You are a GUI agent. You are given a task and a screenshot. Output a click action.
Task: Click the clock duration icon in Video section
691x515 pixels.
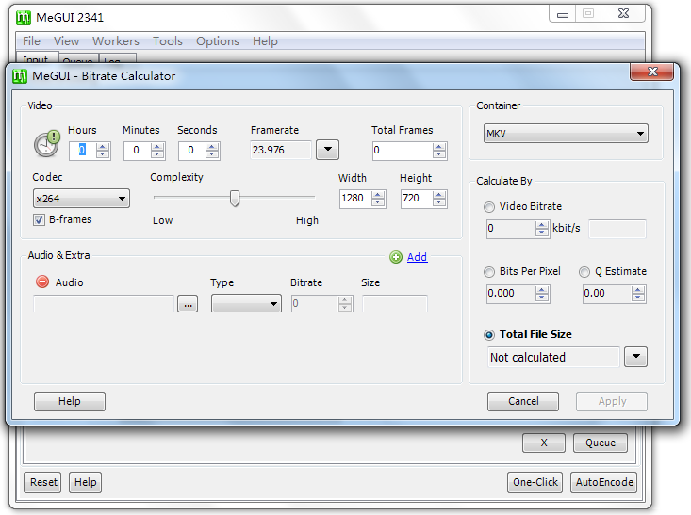pyautogui.click(x=47, y=143)
